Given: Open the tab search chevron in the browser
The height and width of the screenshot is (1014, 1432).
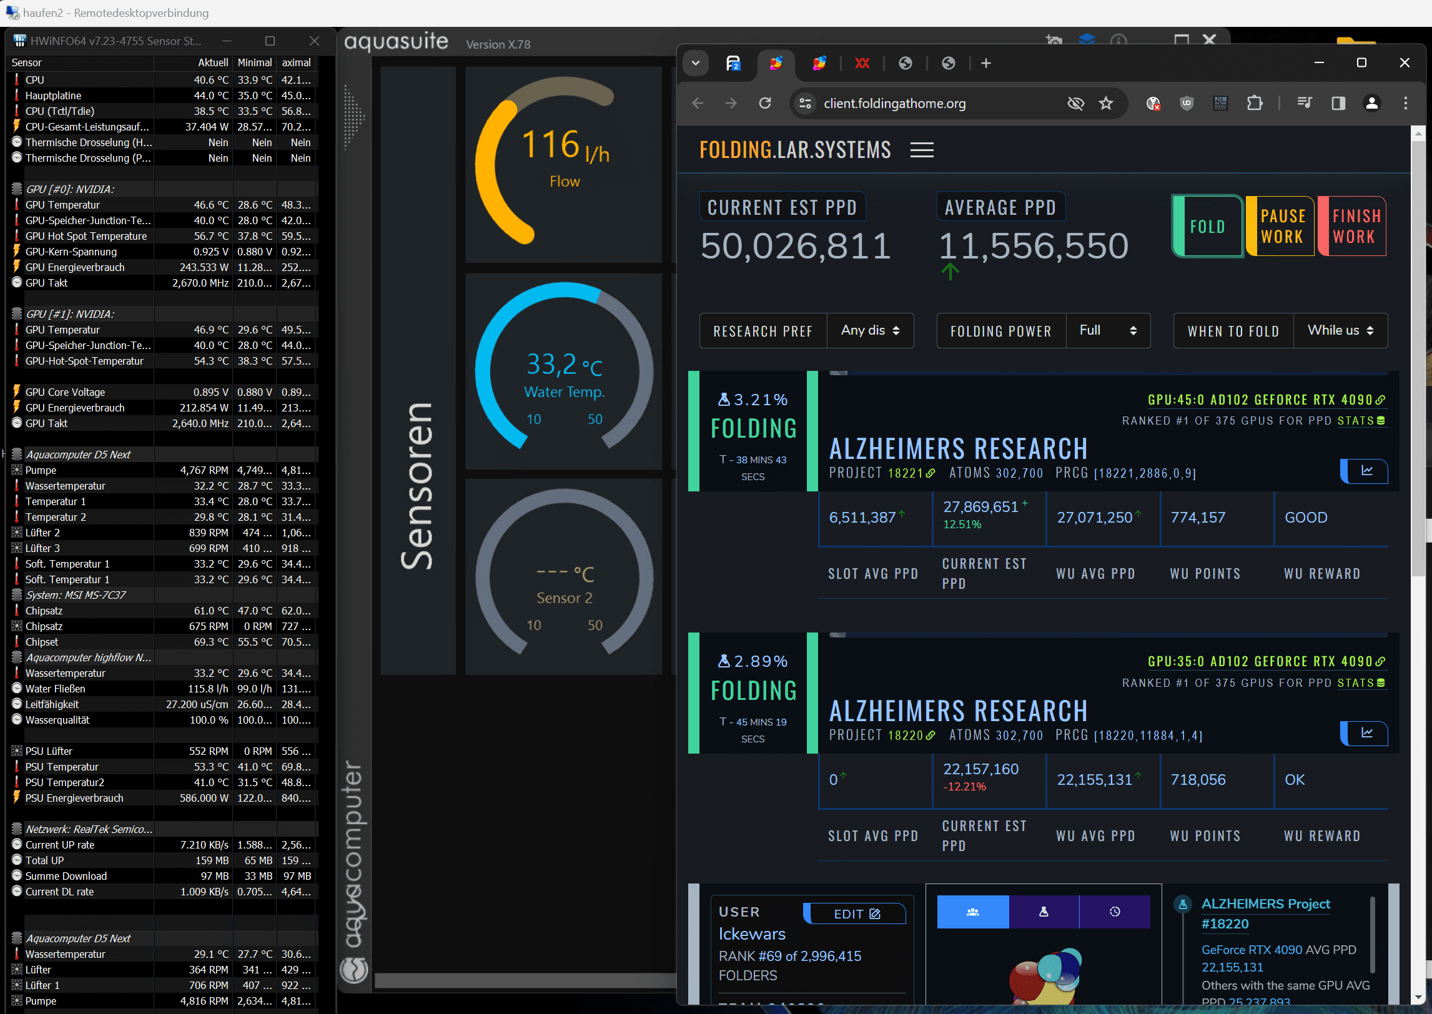Looking at the screenshot, I should tap(696, 63).
